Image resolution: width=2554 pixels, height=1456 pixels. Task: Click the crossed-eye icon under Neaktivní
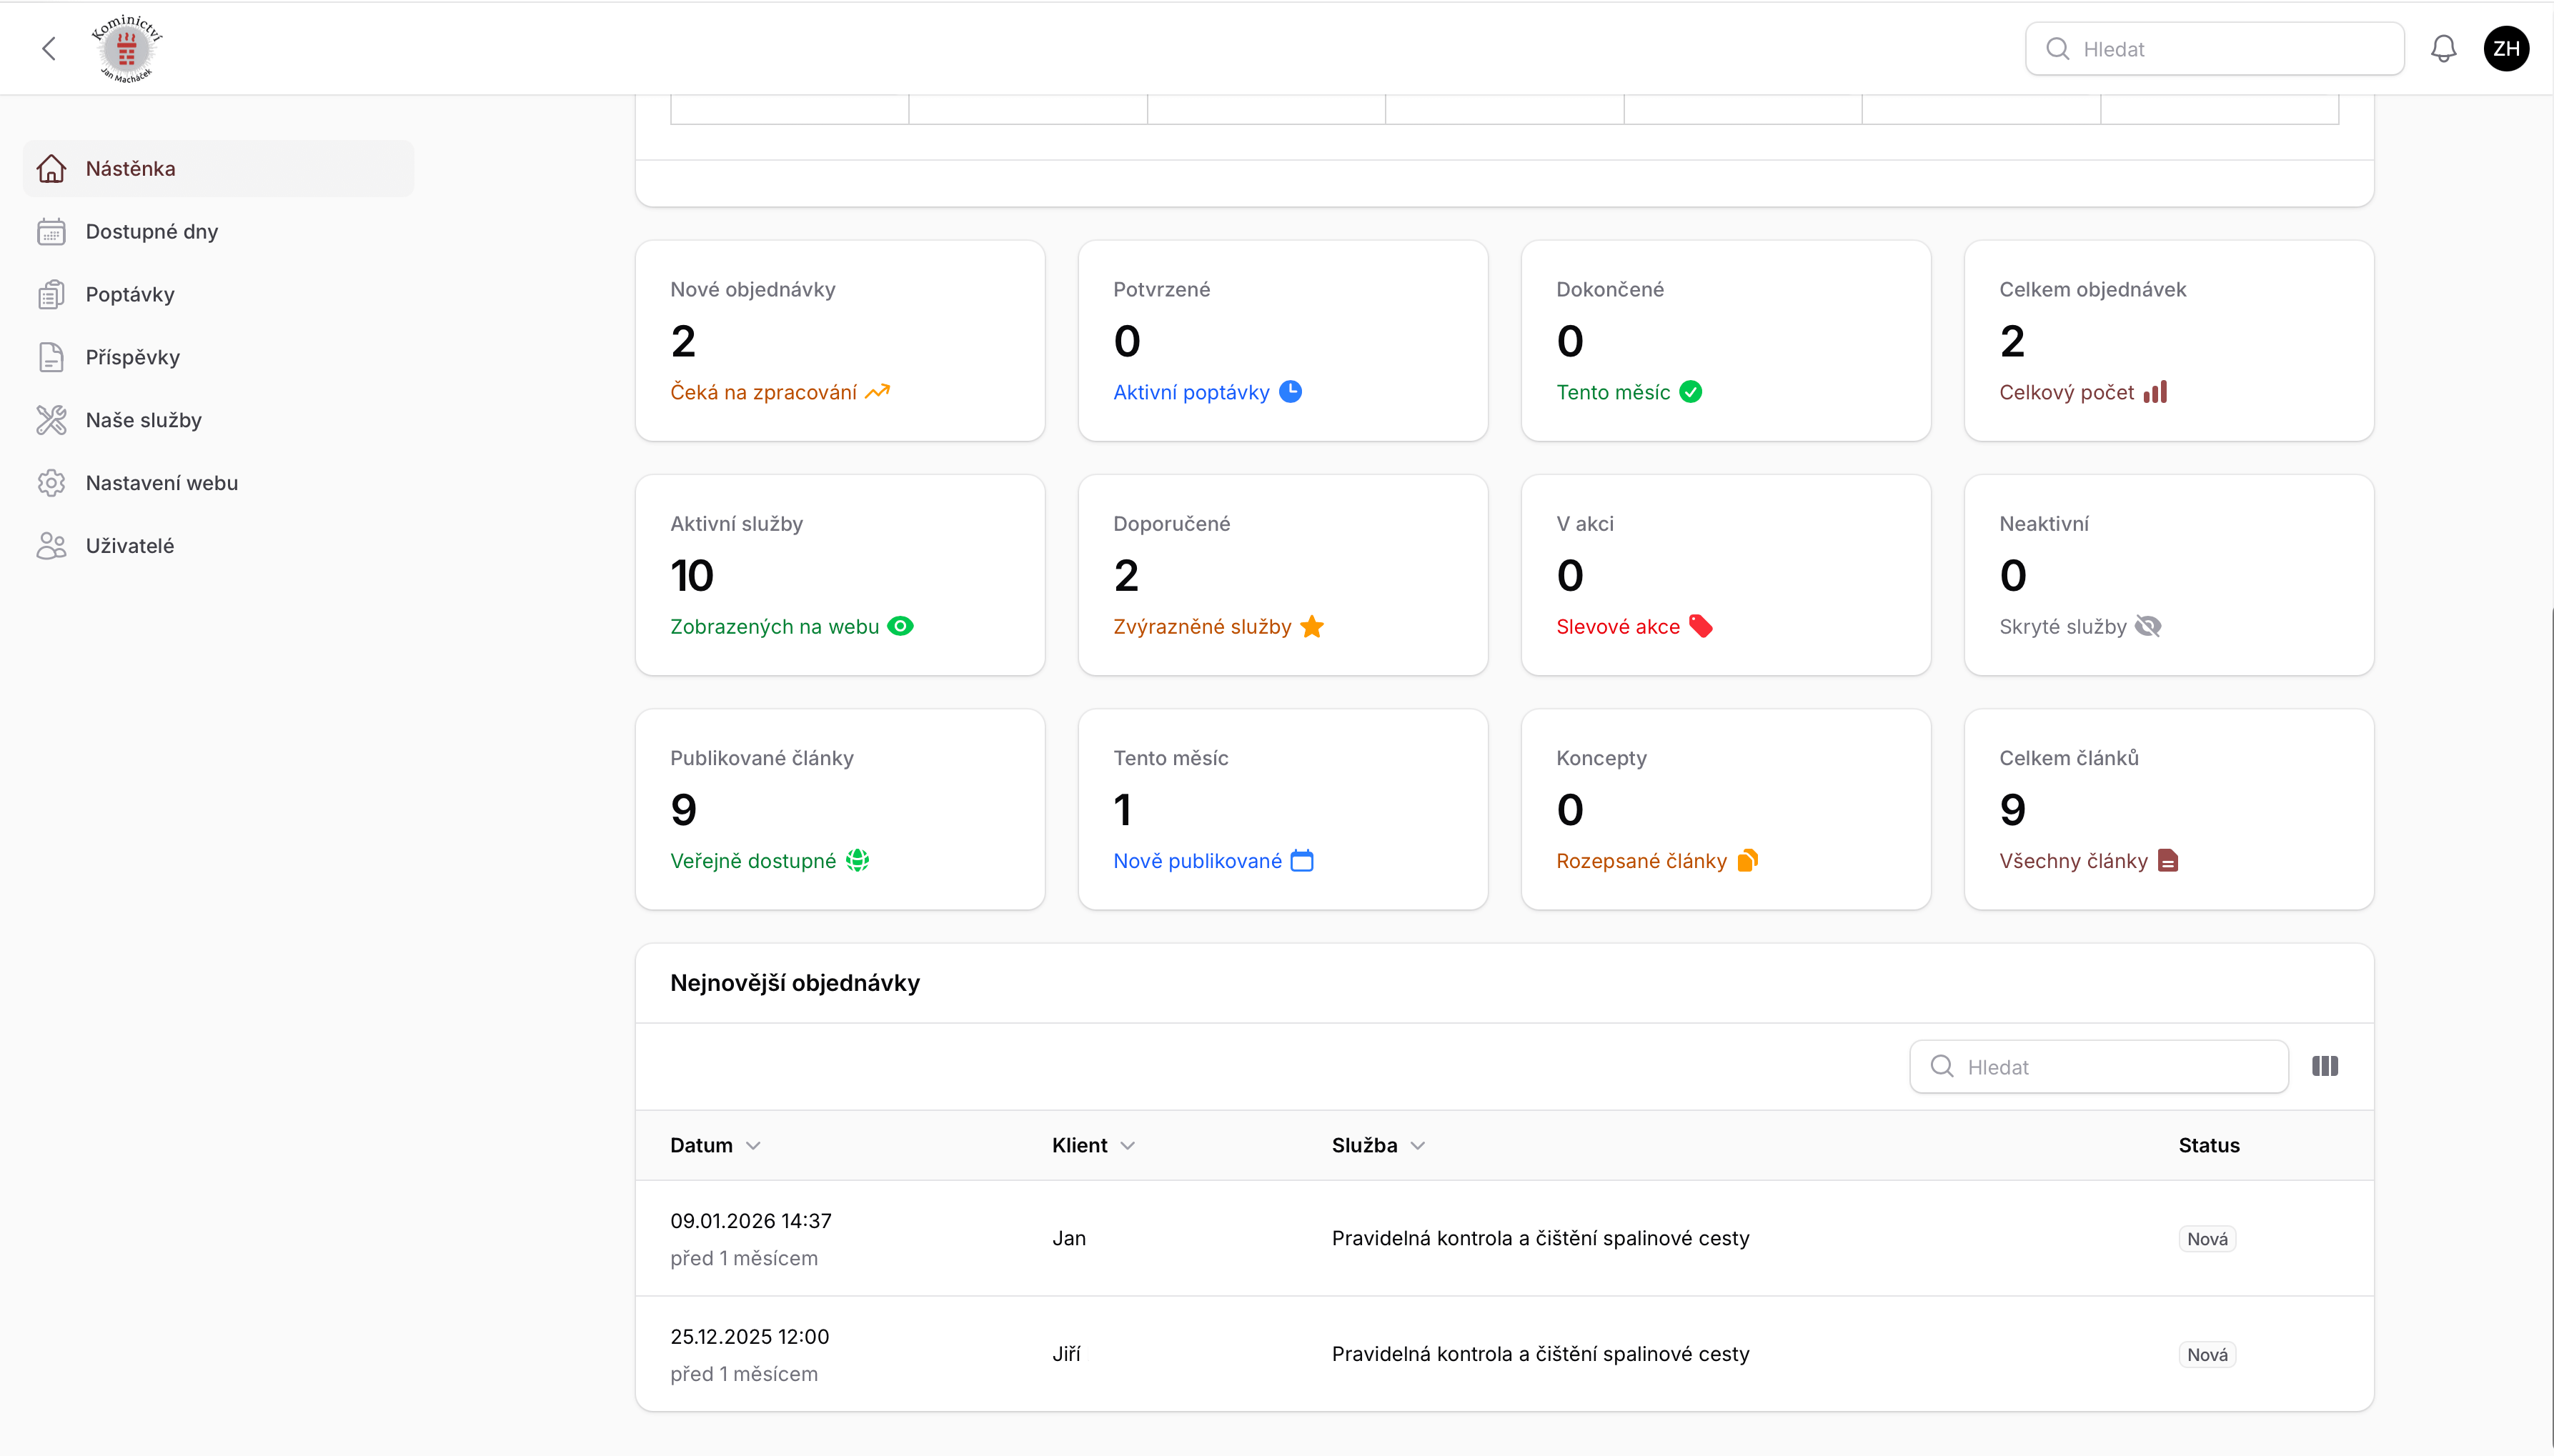[x=2148, y=626]
